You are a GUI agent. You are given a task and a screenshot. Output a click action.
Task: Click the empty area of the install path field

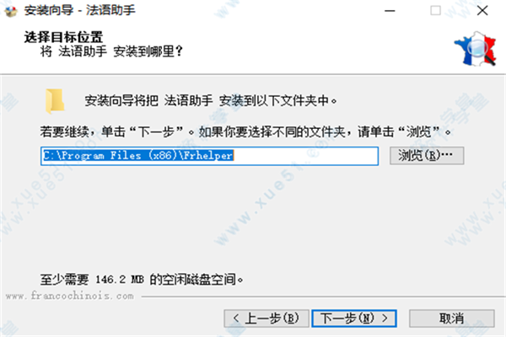click(x=305, y=156)
